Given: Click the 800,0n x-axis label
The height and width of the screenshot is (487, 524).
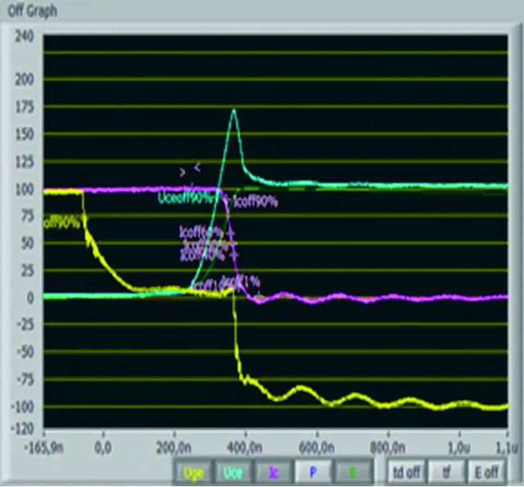Looking at the screenshot, I should (x=388, y=448).
